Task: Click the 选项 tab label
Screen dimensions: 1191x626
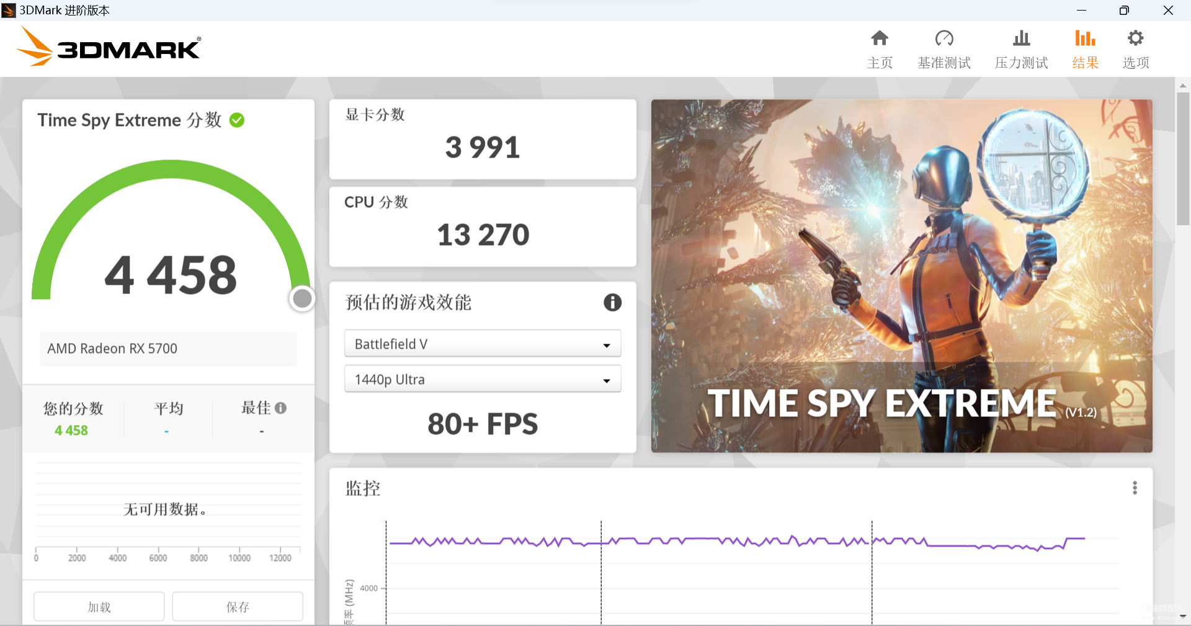Action: click(x=1136, y=63)
